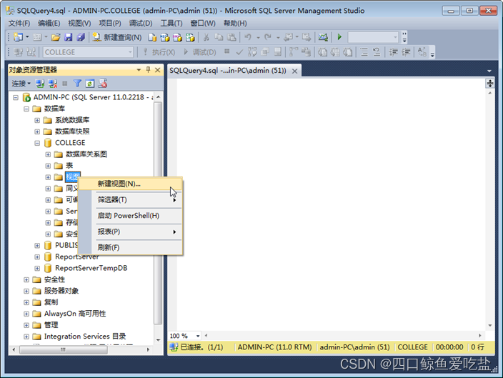503x378 pixels.
Task: Open the active tabs list dropdown arrow
Action: [489, 71]
